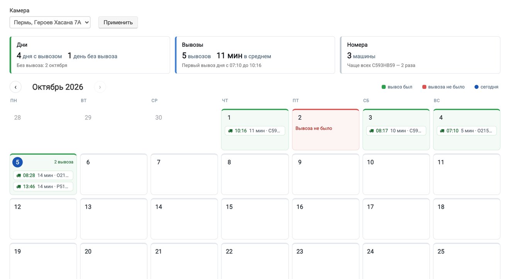Open the Дни summary card
Image resolution: width=510 pixels, height=279 pixels.
click(90, 55)
